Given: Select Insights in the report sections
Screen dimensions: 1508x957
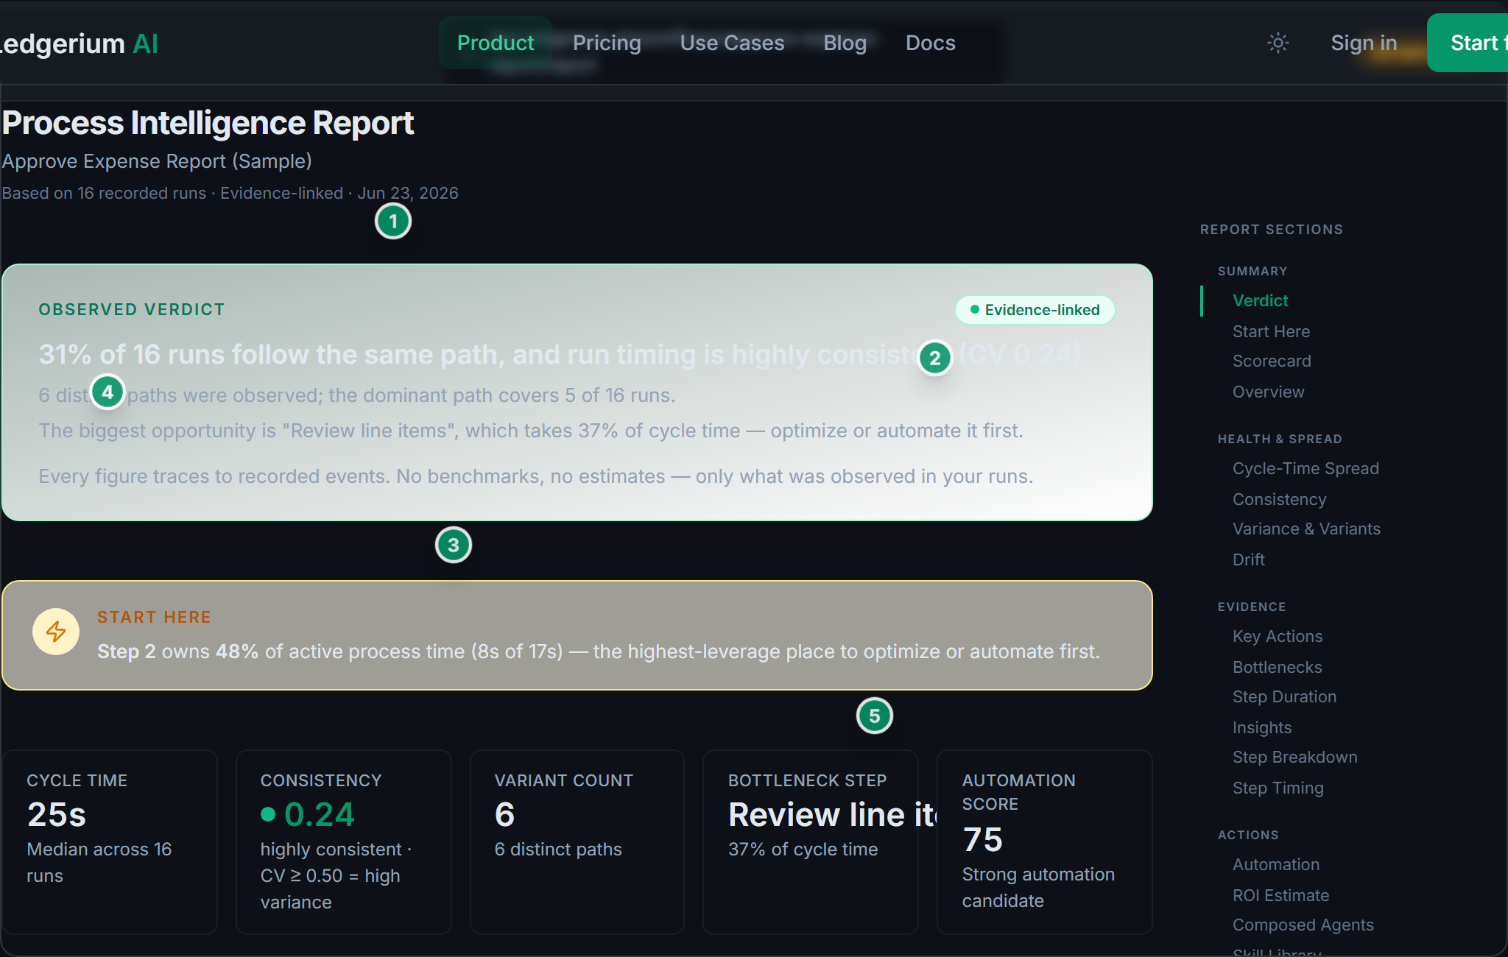Looking at the screenshot, I should point(1262,727).
